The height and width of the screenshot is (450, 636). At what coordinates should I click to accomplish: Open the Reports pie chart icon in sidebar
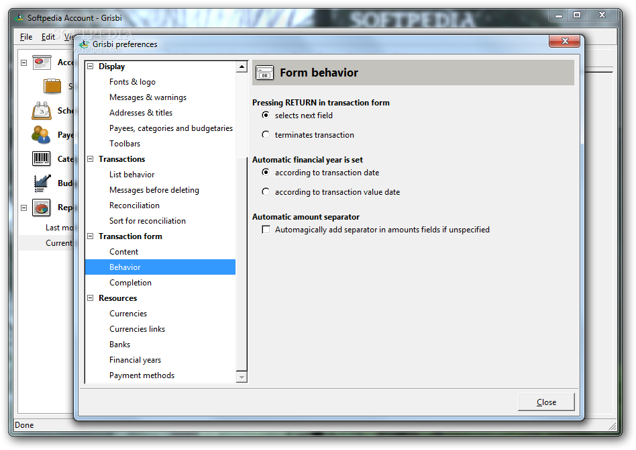(41, 208)
